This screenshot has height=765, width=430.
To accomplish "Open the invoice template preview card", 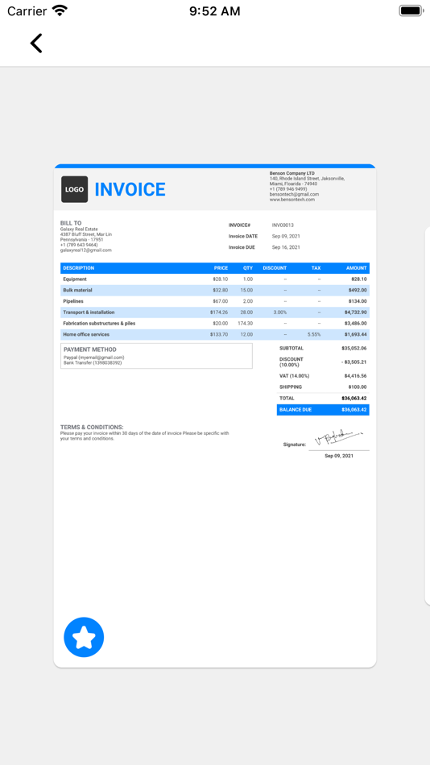I will 215,416.
